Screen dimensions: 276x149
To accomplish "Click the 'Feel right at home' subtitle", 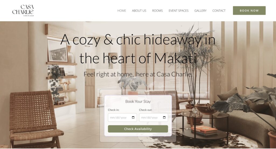I will [138, 74].
